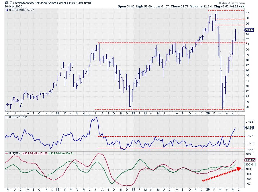The width and height of the screenshot is (258, 192).
Task: Click the 100.91 RS-Mom value tag
Action: pyautogui.click(x=248, y=164)
